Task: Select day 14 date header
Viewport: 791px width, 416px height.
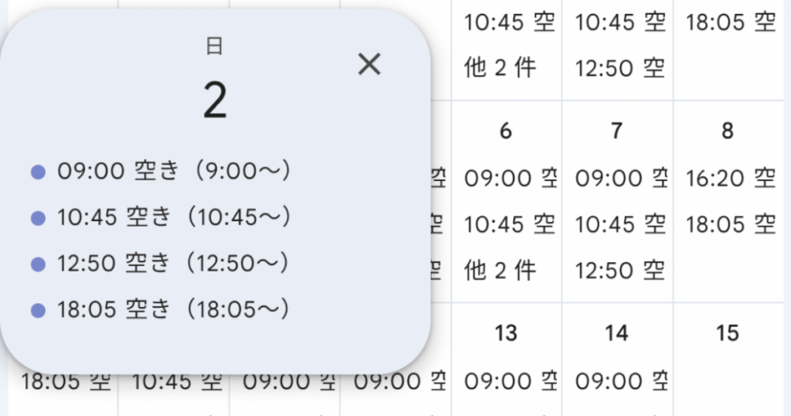Action: point(616,333)
